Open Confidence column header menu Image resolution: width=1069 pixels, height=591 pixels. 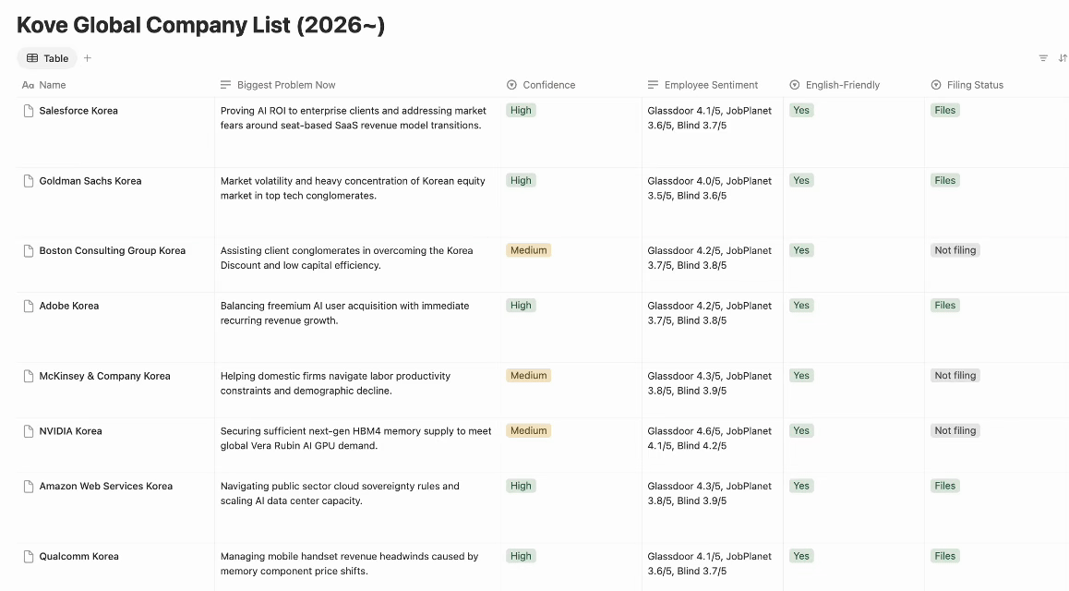pyautogui.click(x=541, y=85)
